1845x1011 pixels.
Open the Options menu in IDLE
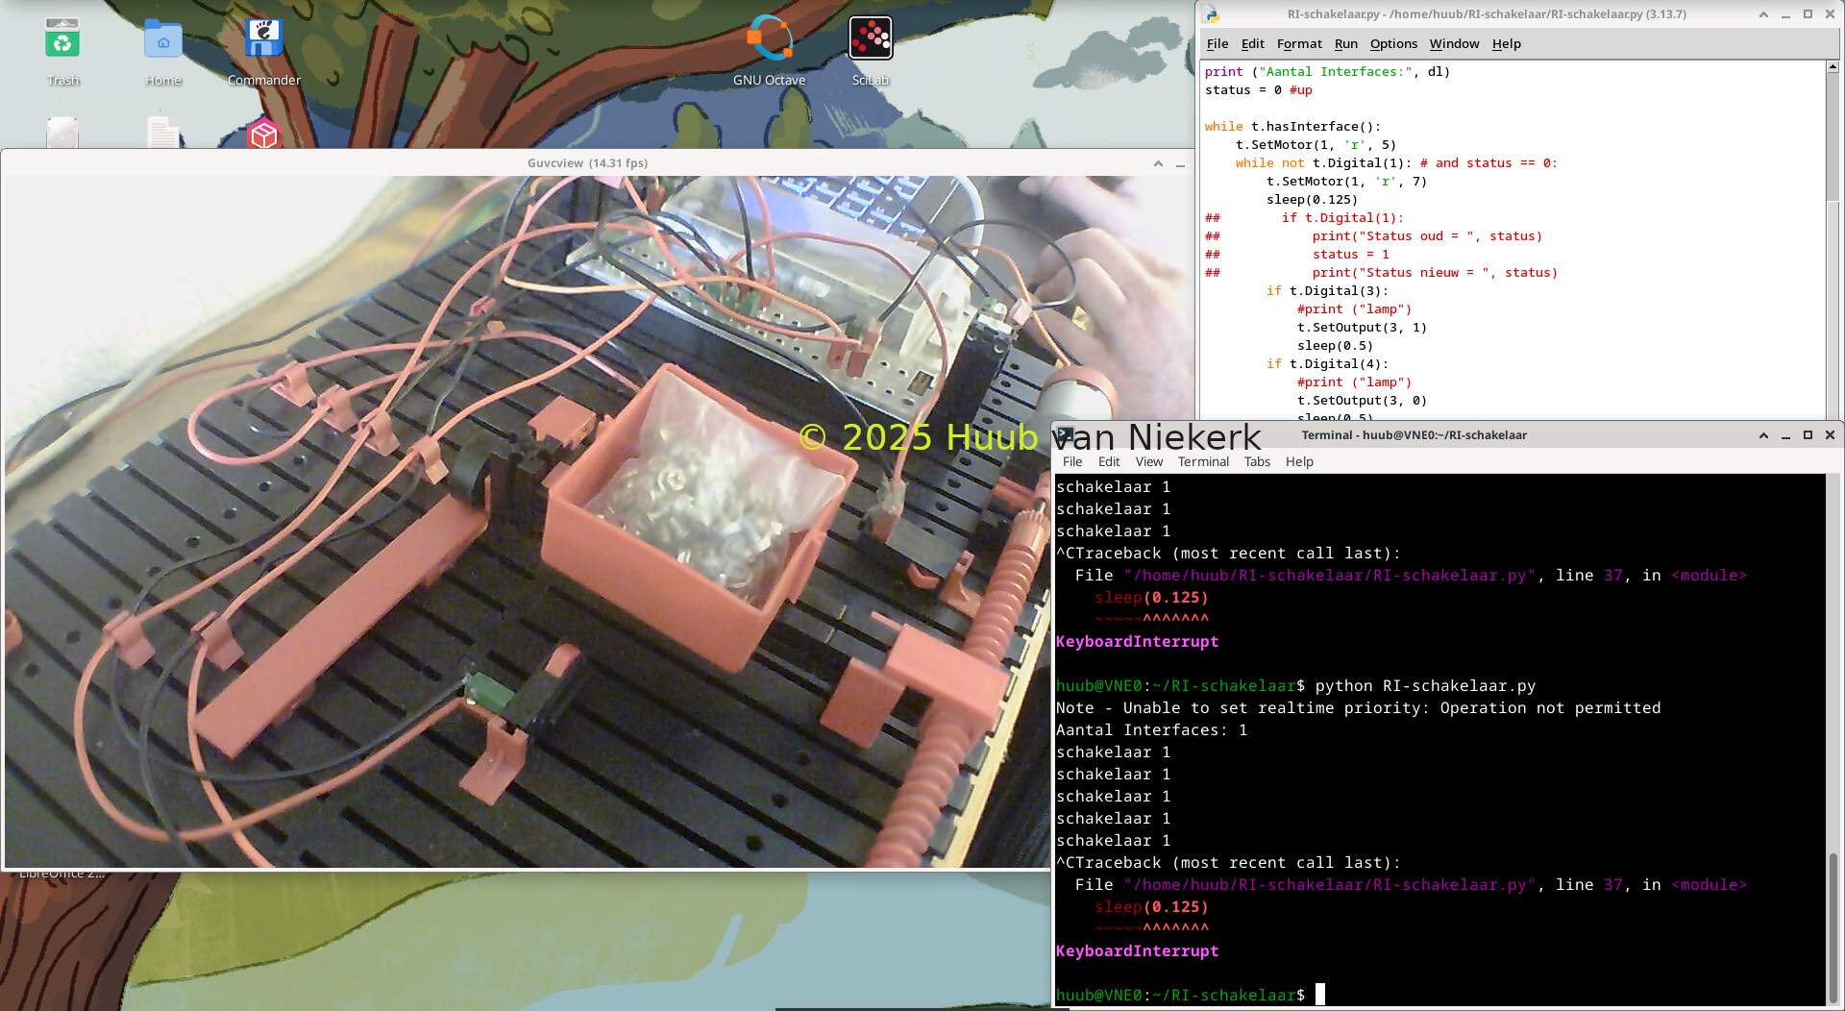[1393, 44]
